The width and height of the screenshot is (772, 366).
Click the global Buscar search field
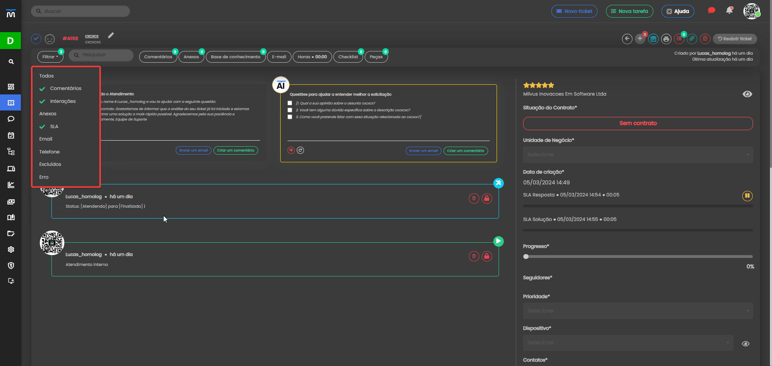80,11
